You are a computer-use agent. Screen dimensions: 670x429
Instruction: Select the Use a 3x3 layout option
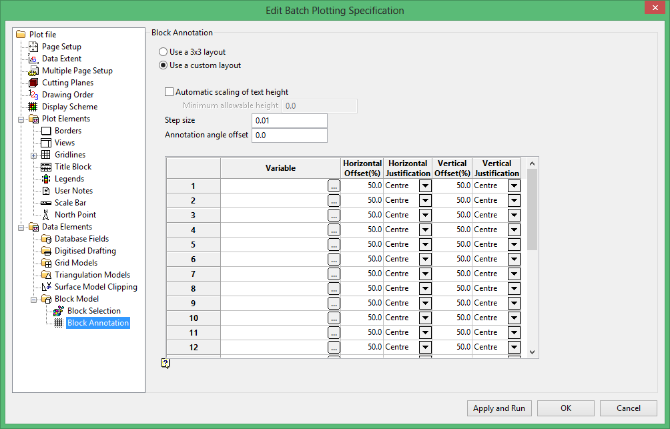tap(163, 52)
